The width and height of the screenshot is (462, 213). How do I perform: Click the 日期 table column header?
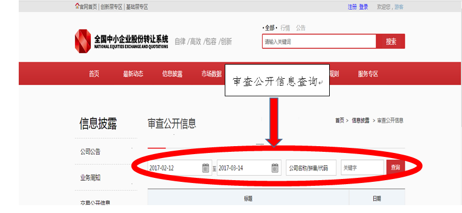[x=377, y=199]
